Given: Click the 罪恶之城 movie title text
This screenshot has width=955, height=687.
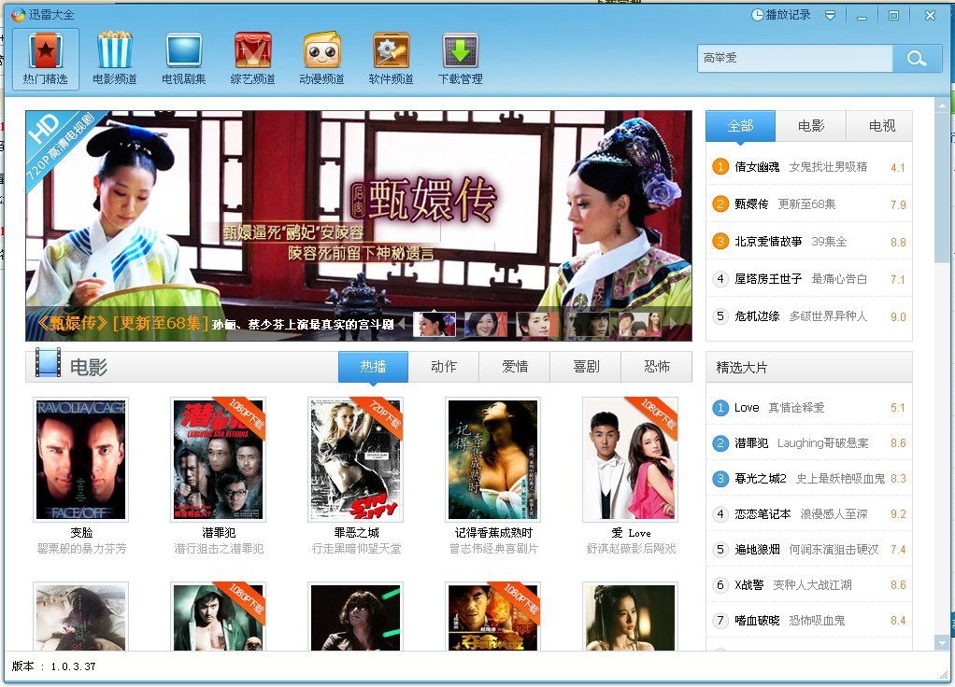Looking at the screenshot, I should click(356, 532).
